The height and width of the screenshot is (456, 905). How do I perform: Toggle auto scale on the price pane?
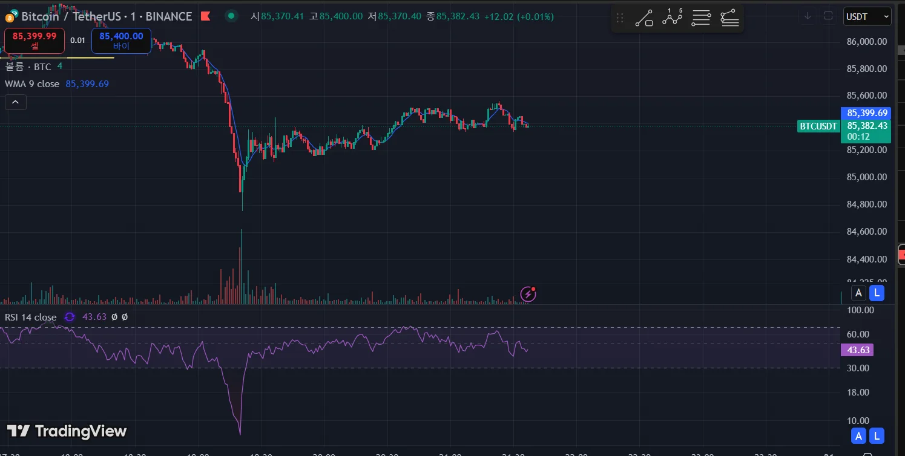858,294
